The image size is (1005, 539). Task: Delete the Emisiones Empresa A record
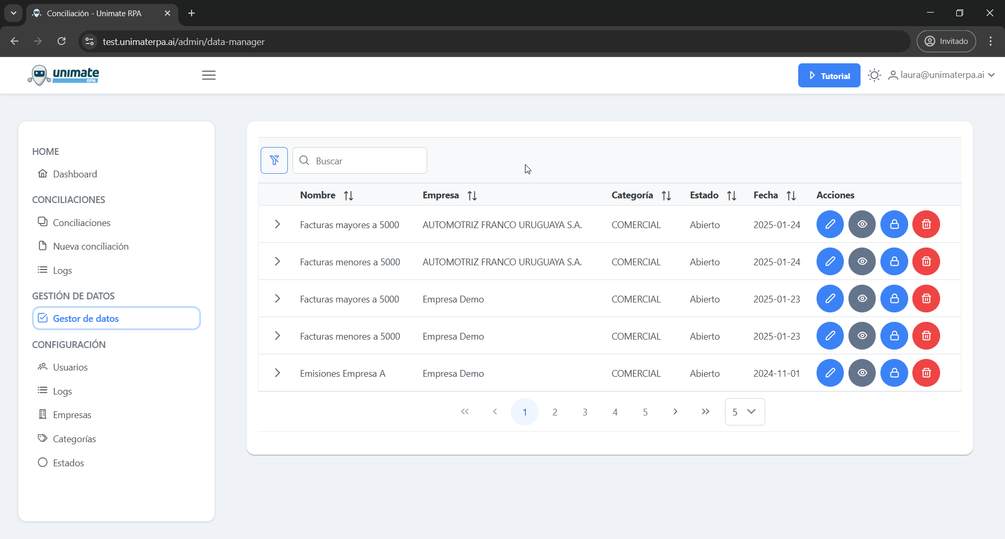[926, 373]
